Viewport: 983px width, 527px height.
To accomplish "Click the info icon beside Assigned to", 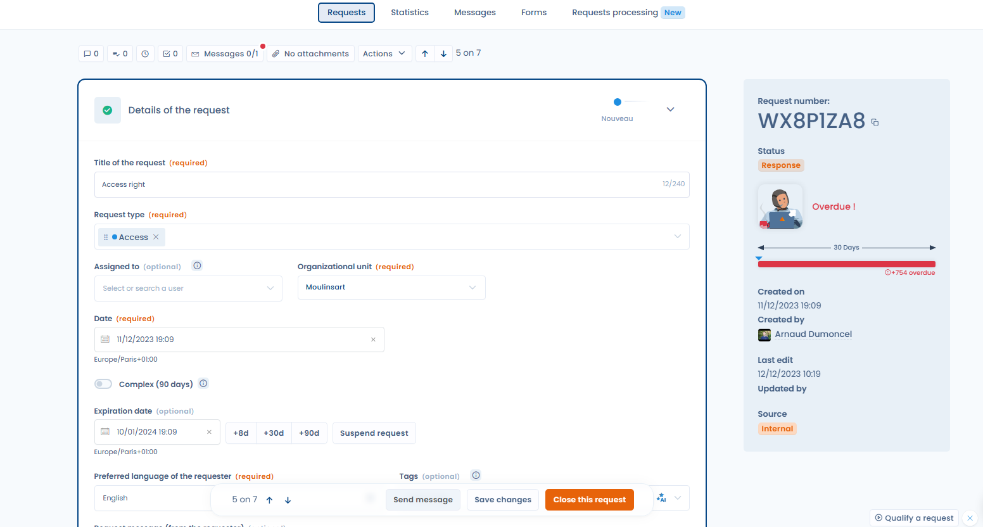I will click(197, 265).
